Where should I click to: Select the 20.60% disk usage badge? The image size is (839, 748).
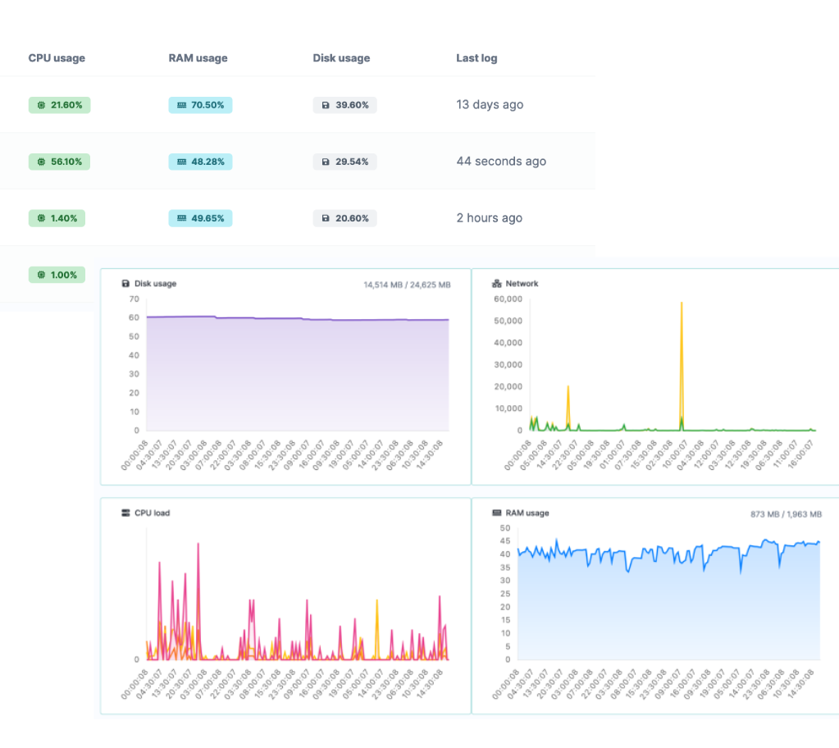(344, 218)
